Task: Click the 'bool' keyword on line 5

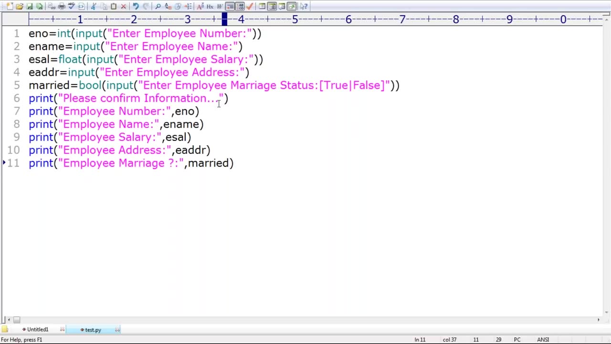Action: (90, 85)
